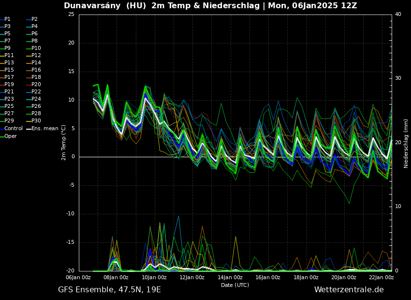Select the P10 legend entry
Screen dimensions: 411x300
[x=36, y=48]
